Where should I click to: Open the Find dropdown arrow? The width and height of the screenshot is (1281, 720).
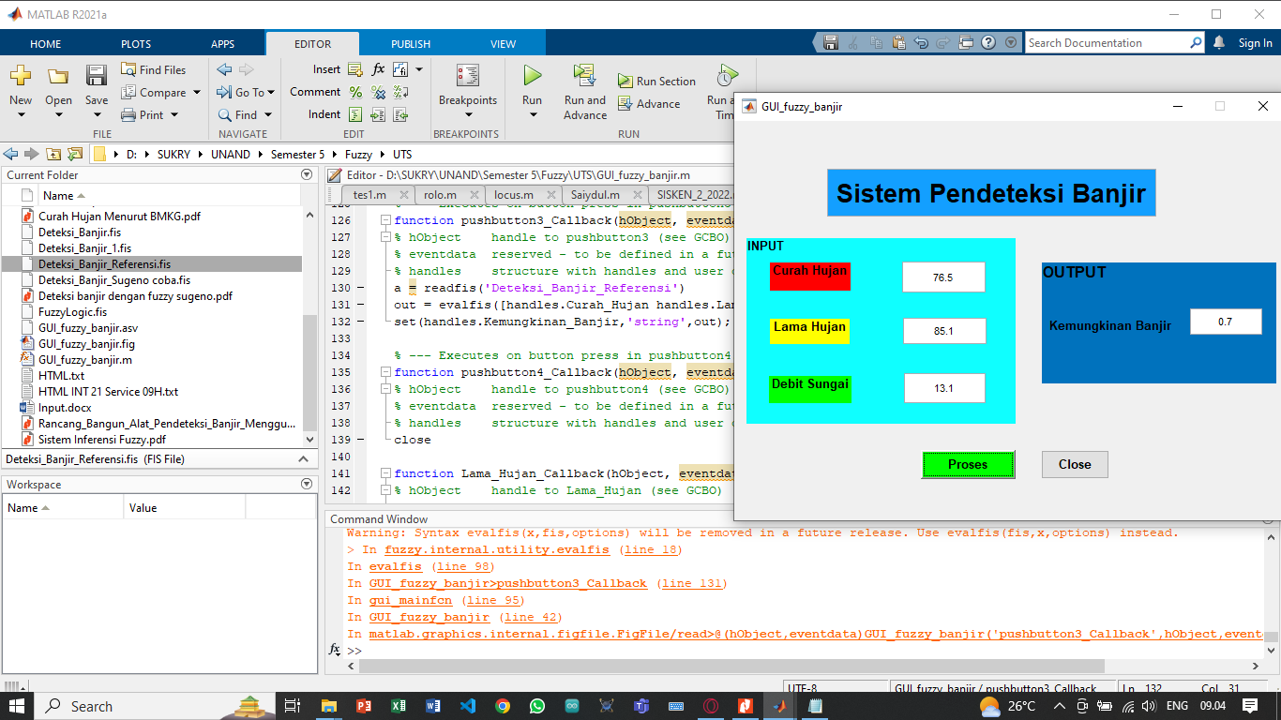[268, 114]
